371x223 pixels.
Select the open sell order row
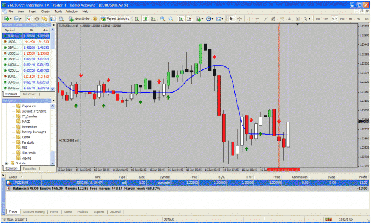187,183
